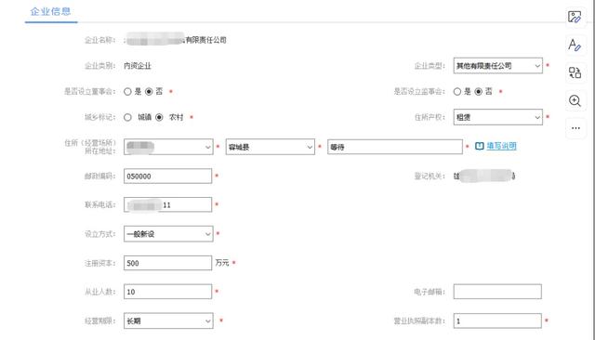
Task: Choose 农村 for 城乡标记
Action: [x=159, y=117]
